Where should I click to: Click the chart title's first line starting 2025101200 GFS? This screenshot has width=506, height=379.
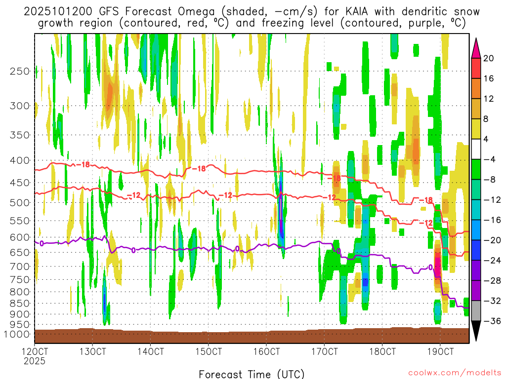click(x=252, y=12)
